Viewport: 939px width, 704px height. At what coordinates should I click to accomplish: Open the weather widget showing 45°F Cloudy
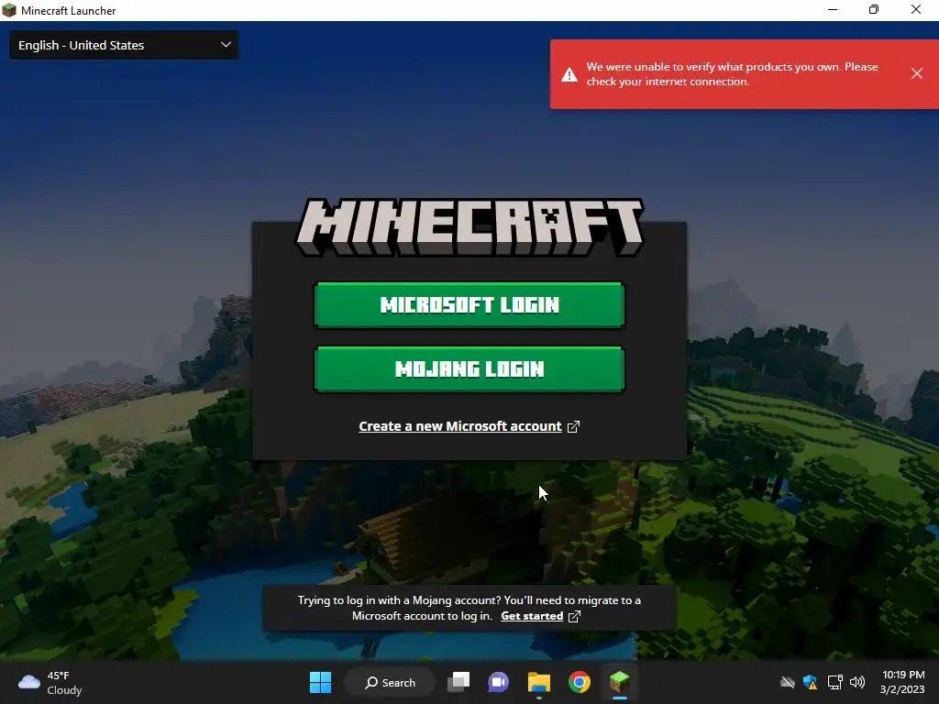click(x=50, y=683)
